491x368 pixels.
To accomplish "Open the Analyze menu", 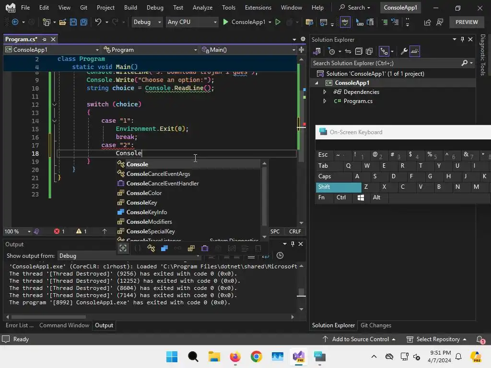I will coord(203,8).
